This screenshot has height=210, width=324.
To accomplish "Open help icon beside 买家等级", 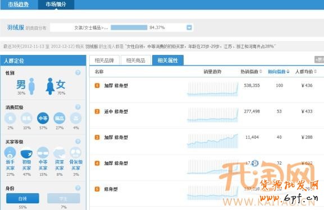I will pos(78,141).
